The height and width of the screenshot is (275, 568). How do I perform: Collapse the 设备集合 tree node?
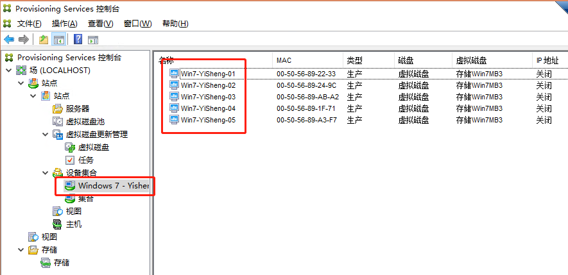pyautogui.click(x=45, y=172)
